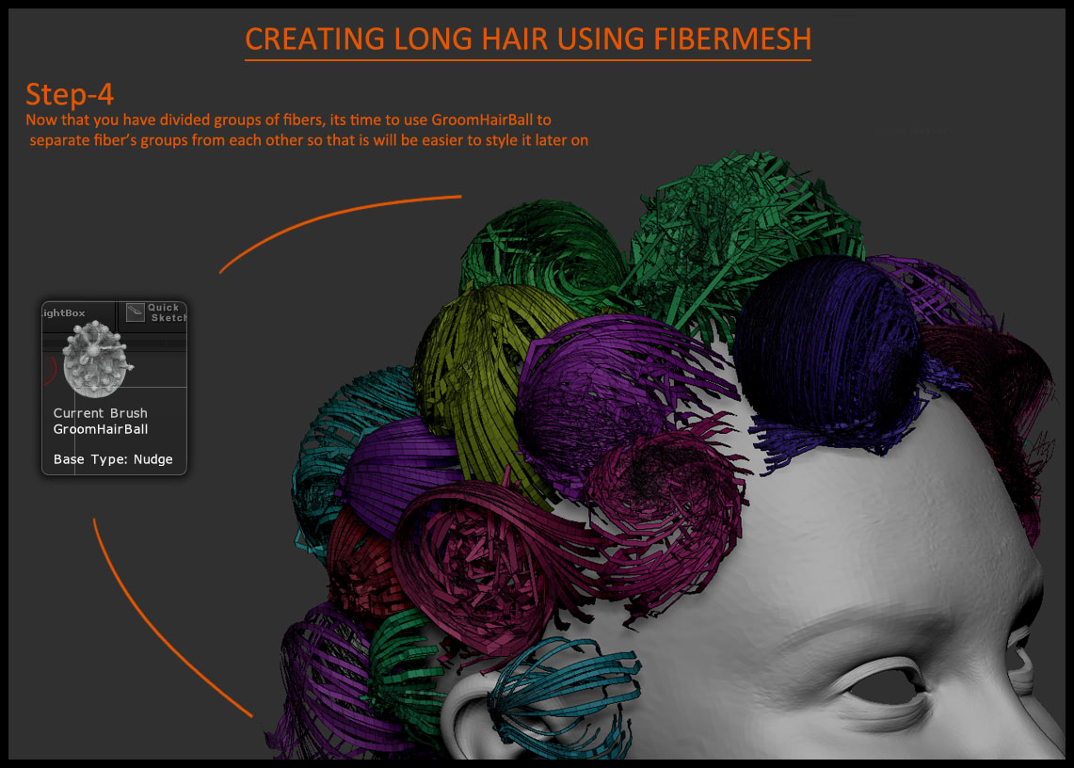Open the LightBox button

coord(64,312)
